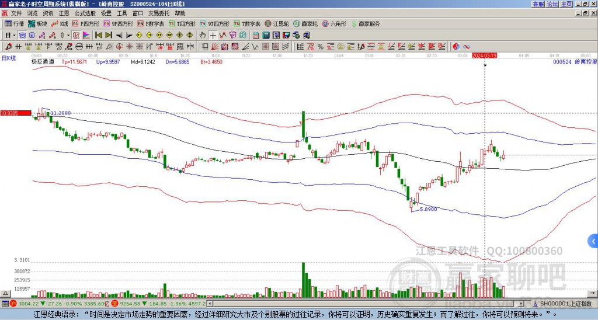The image size is (598, 320).
Task: Click the 赢家服务 dollar icon
Action: 354,24
